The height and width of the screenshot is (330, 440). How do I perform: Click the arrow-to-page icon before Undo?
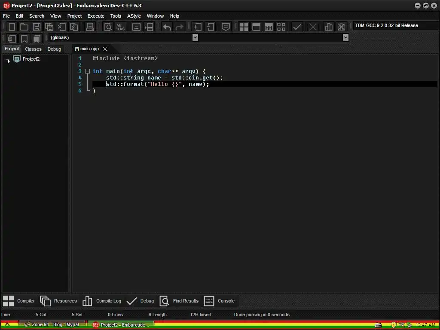(149, 27)
